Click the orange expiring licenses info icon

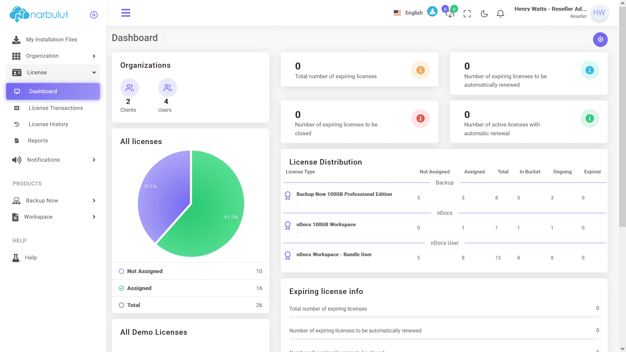click(x=421, y=70)
